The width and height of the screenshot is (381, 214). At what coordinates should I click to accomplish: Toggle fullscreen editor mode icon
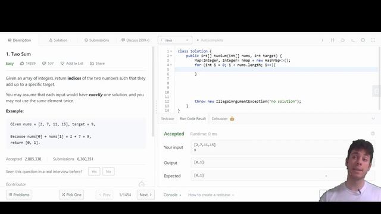point(373,40)
